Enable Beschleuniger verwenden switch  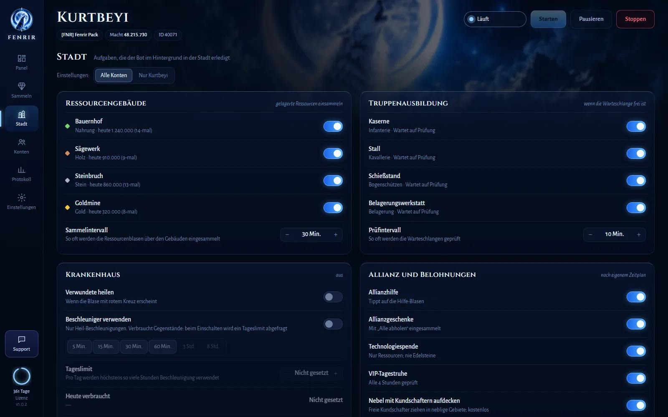tap(333, 324)
